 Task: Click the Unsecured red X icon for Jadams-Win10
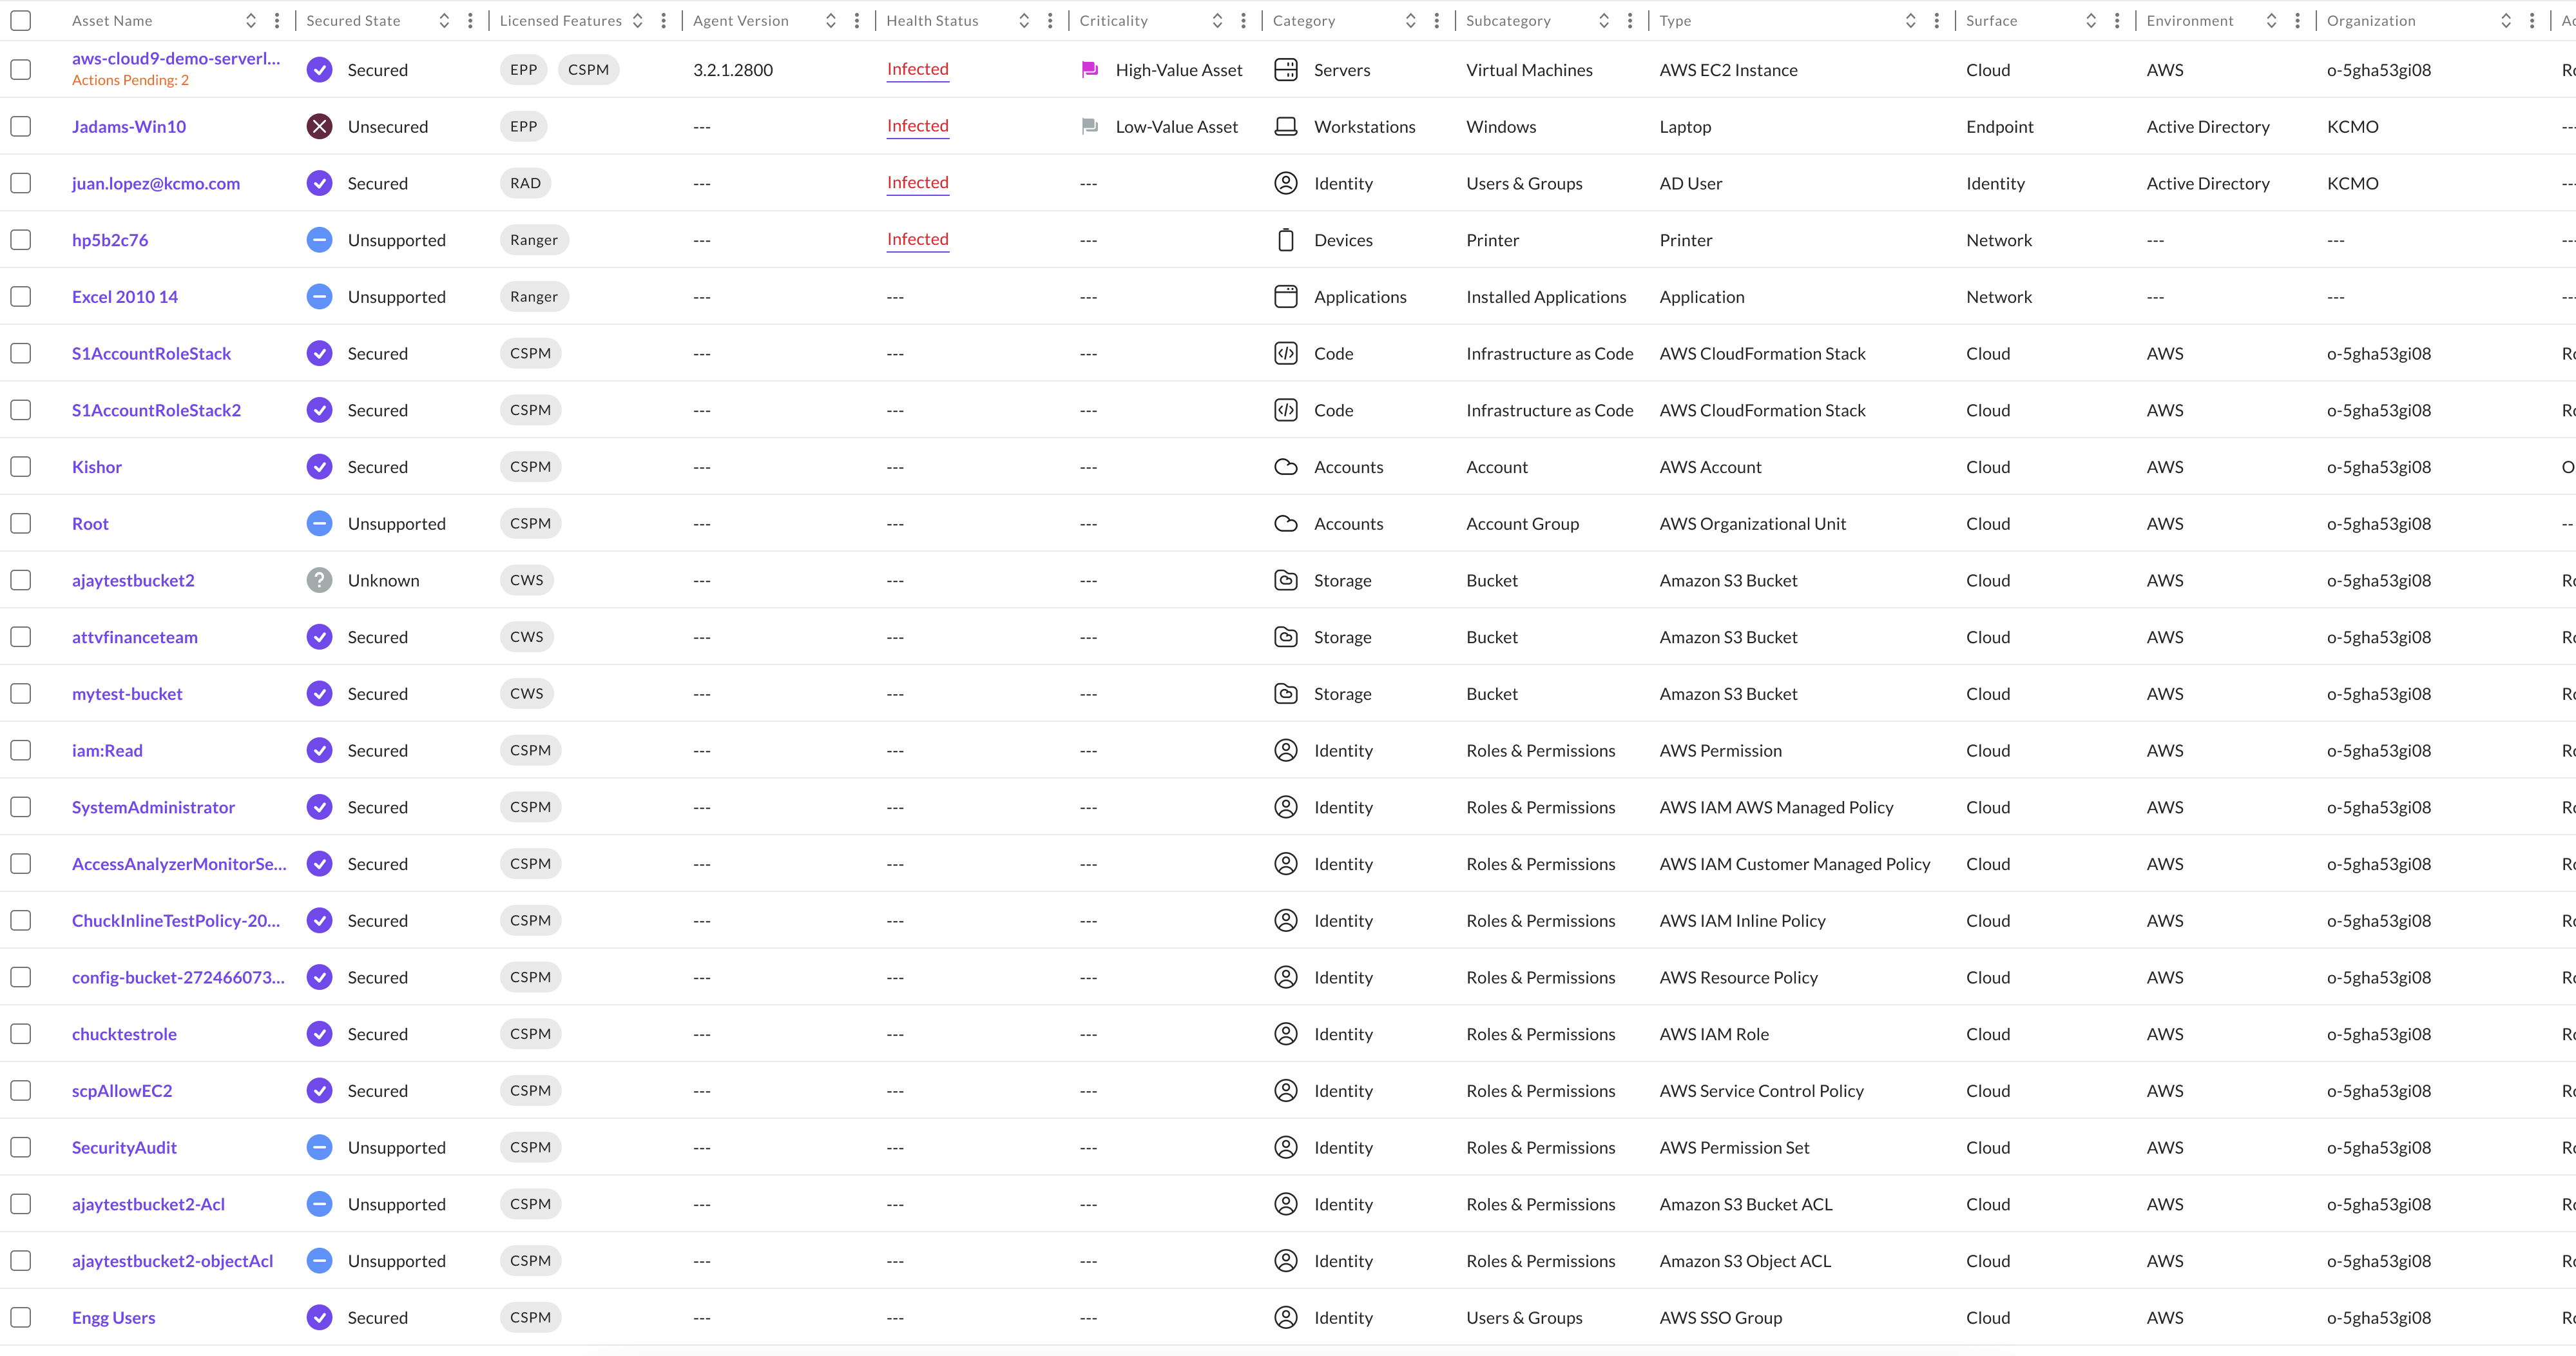tap(319, 127)
